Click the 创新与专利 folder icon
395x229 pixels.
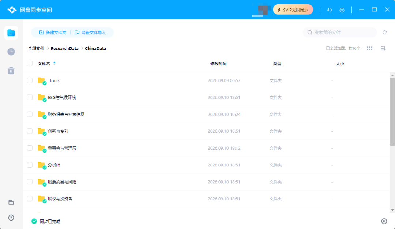[x=42, y=131]
